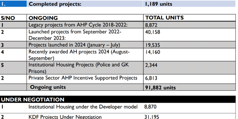Click the '91,882 units' total value
The image size is (238, 119).
[x=161, y=88]
